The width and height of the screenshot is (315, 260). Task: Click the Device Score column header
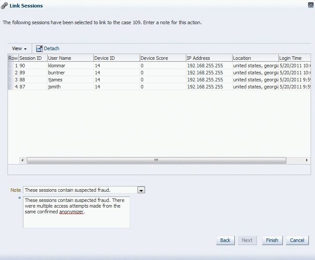pyautogui.click(x=154, y=58)
